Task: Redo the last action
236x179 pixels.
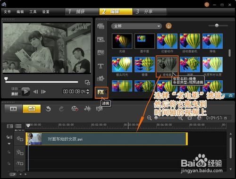Action: coord(61,109)
